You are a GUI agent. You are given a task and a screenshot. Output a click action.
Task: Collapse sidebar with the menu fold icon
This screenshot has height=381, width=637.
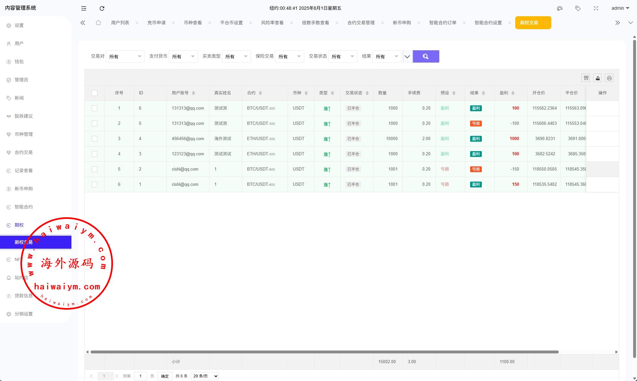point(84,8)
